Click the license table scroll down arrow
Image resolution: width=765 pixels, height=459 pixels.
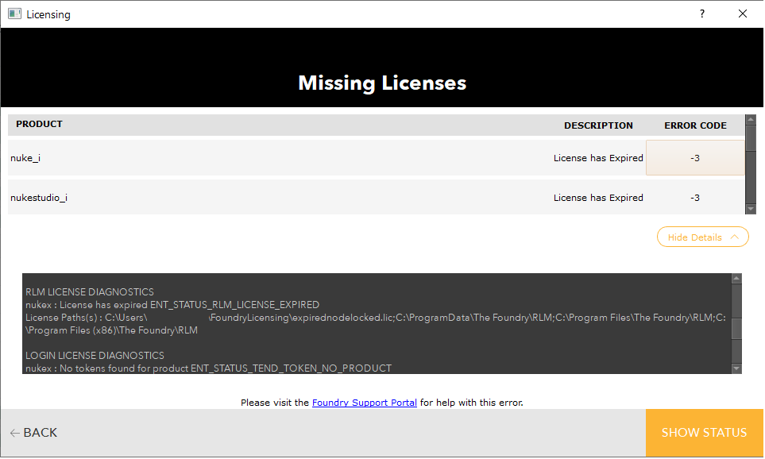pos(751,210)
